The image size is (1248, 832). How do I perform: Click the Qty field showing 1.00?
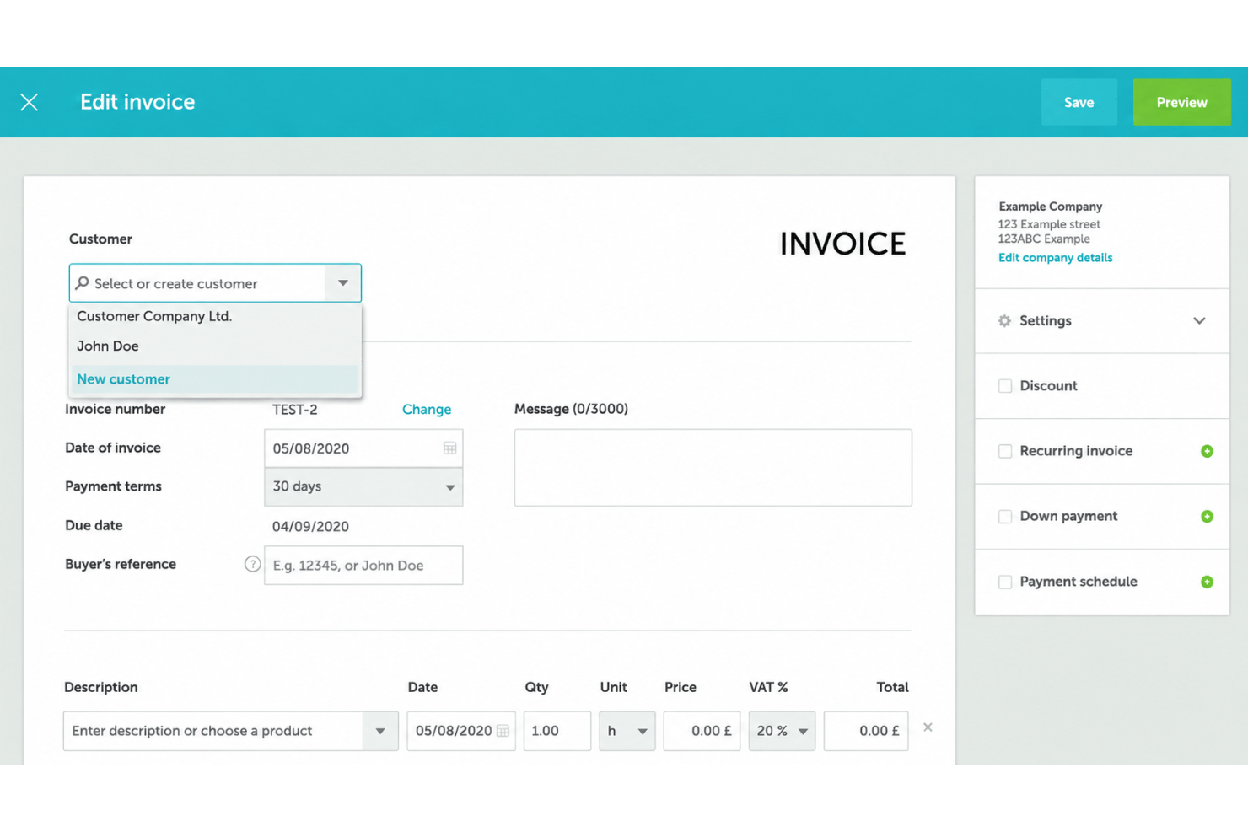(557, 731)
